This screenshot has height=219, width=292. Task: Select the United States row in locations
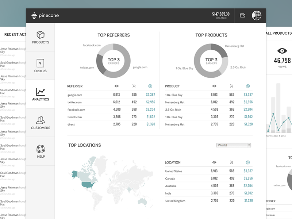[x=174, y=171]
